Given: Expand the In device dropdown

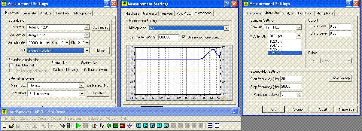Looking at the screenshot, I should [x=87, y=27].
